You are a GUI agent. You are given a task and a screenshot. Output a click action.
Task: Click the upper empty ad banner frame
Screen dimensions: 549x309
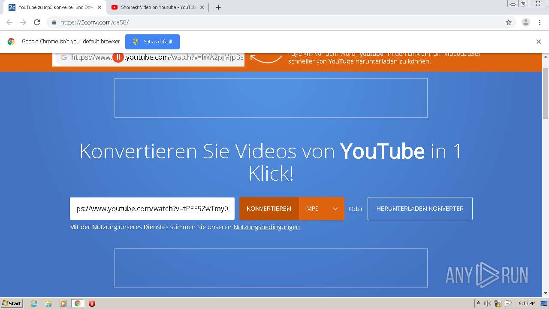pos(271,98)
